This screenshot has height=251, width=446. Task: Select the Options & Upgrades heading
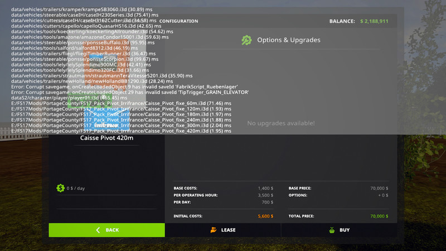tap(288, 40)
